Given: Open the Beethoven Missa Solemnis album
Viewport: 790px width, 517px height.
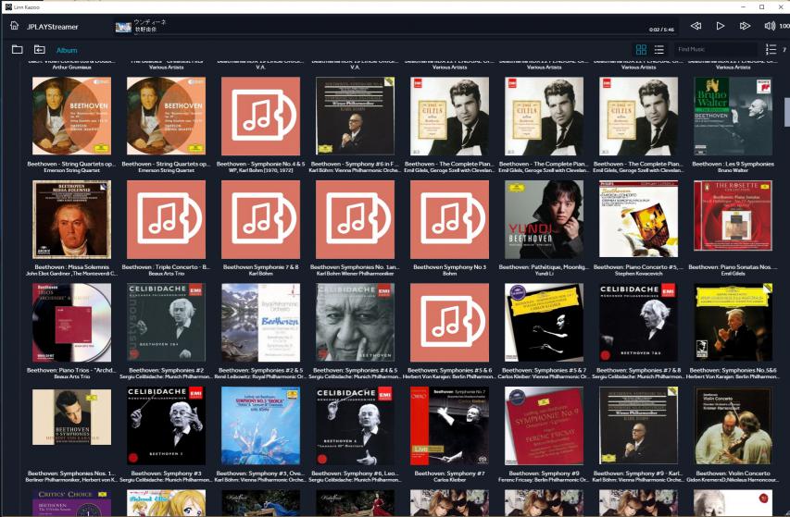Looking at the screenshot, I should pos(71,219).
